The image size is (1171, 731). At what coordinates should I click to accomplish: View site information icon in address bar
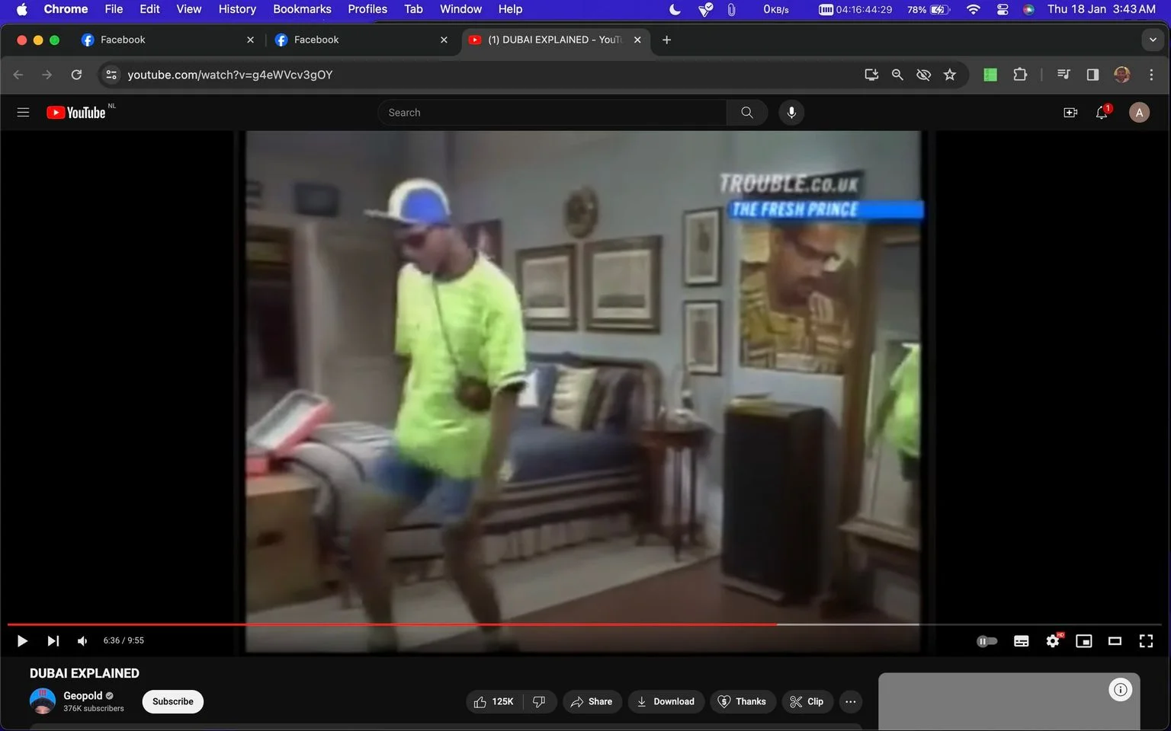111,75
